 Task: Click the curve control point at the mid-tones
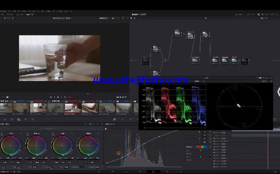tap(144, 144)
